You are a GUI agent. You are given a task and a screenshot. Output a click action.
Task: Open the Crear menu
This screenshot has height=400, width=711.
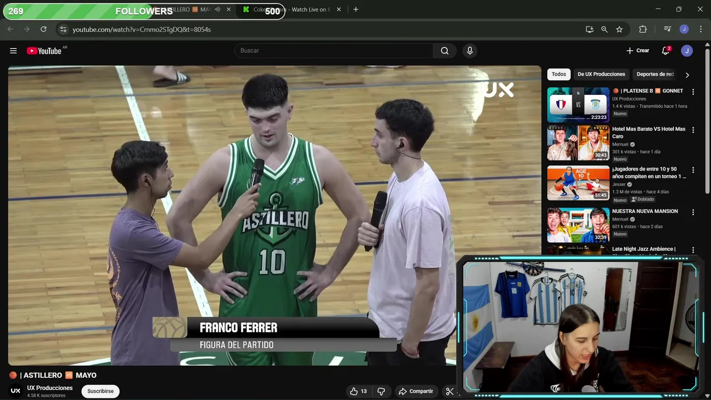pos(638,51)
